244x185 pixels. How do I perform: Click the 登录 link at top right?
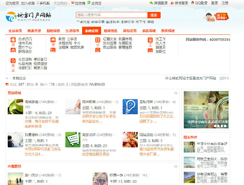tap(214, 3)
